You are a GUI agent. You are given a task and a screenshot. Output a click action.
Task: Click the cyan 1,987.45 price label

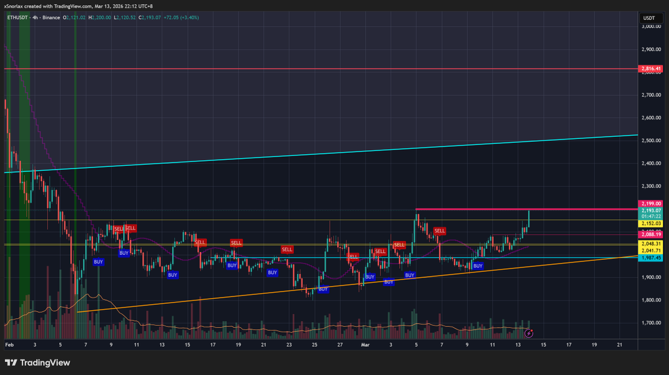coord(651,258)
